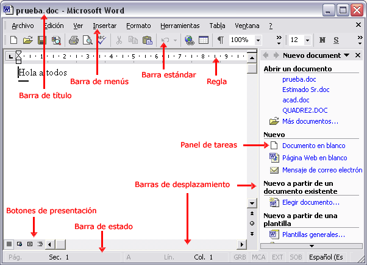Viewport: 367px width, 265px height.
Task: Toggle bold N formatting button
Action: 322,40
